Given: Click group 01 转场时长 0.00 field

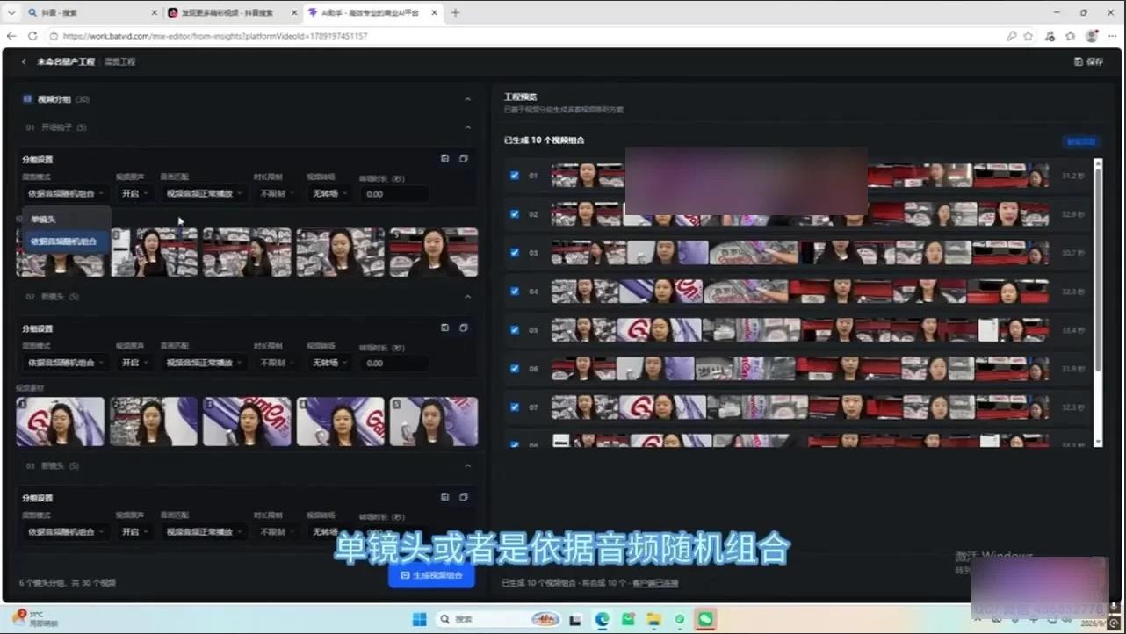Looking at the screenshot, I should [393, 193].
